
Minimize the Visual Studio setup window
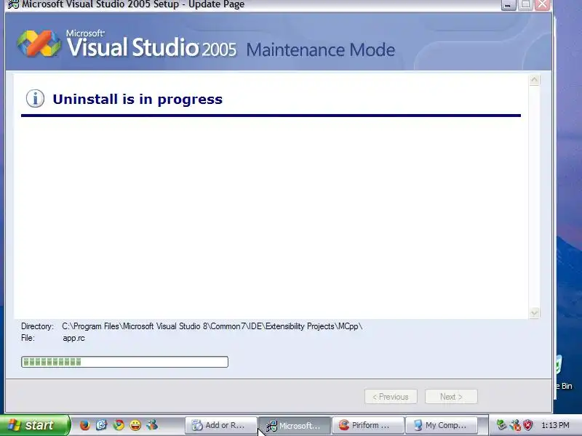point(509,4)
